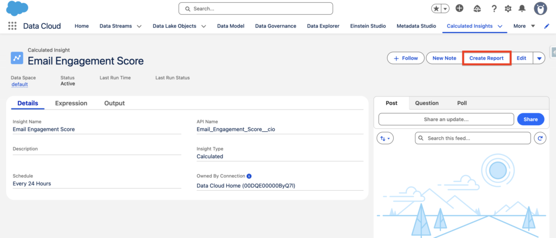Open the notifications bell

(522, 9)
